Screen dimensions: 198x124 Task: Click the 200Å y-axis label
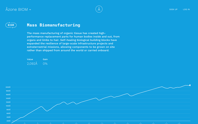point(8,121)
